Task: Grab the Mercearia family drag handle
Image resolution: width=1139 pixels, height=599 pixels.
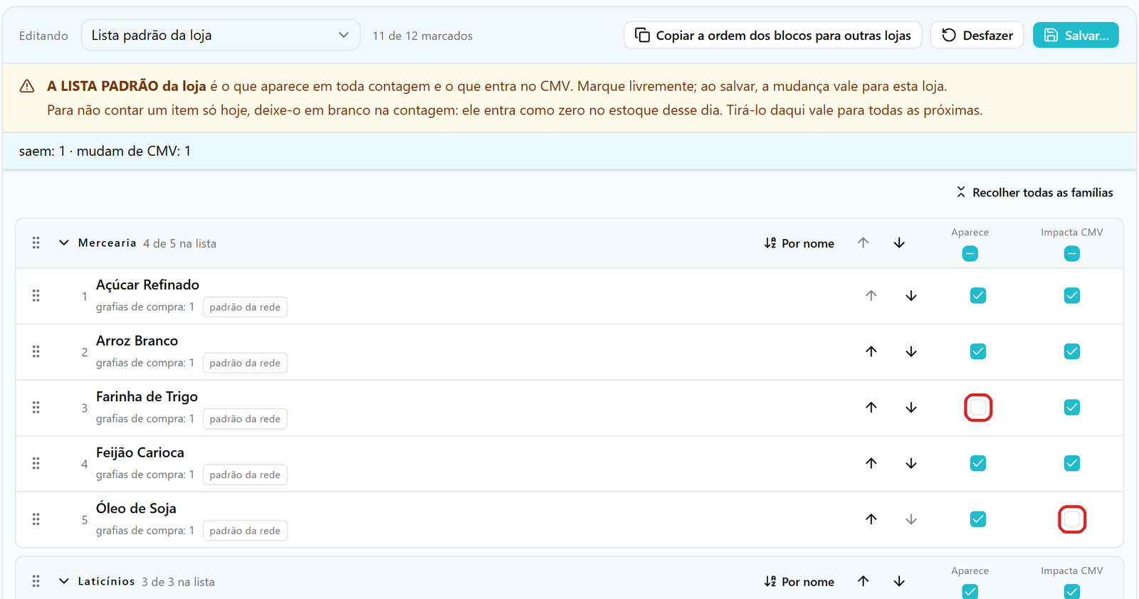Action: pyautogui.click(x=36, y=243)
